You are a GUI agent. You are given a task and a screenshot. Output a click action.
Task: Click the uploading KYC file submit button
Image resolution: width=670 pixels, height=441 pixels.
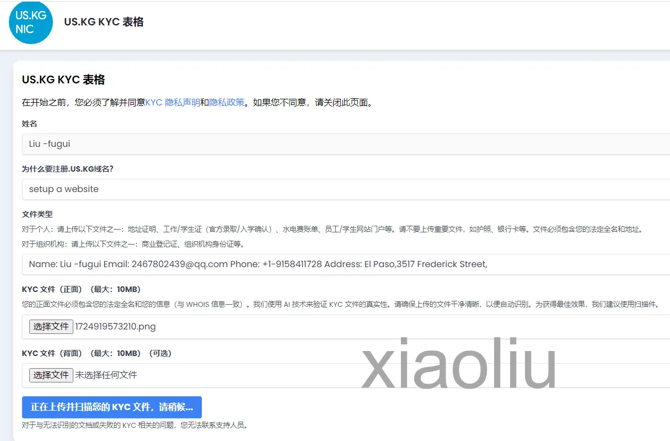point(112,407)
